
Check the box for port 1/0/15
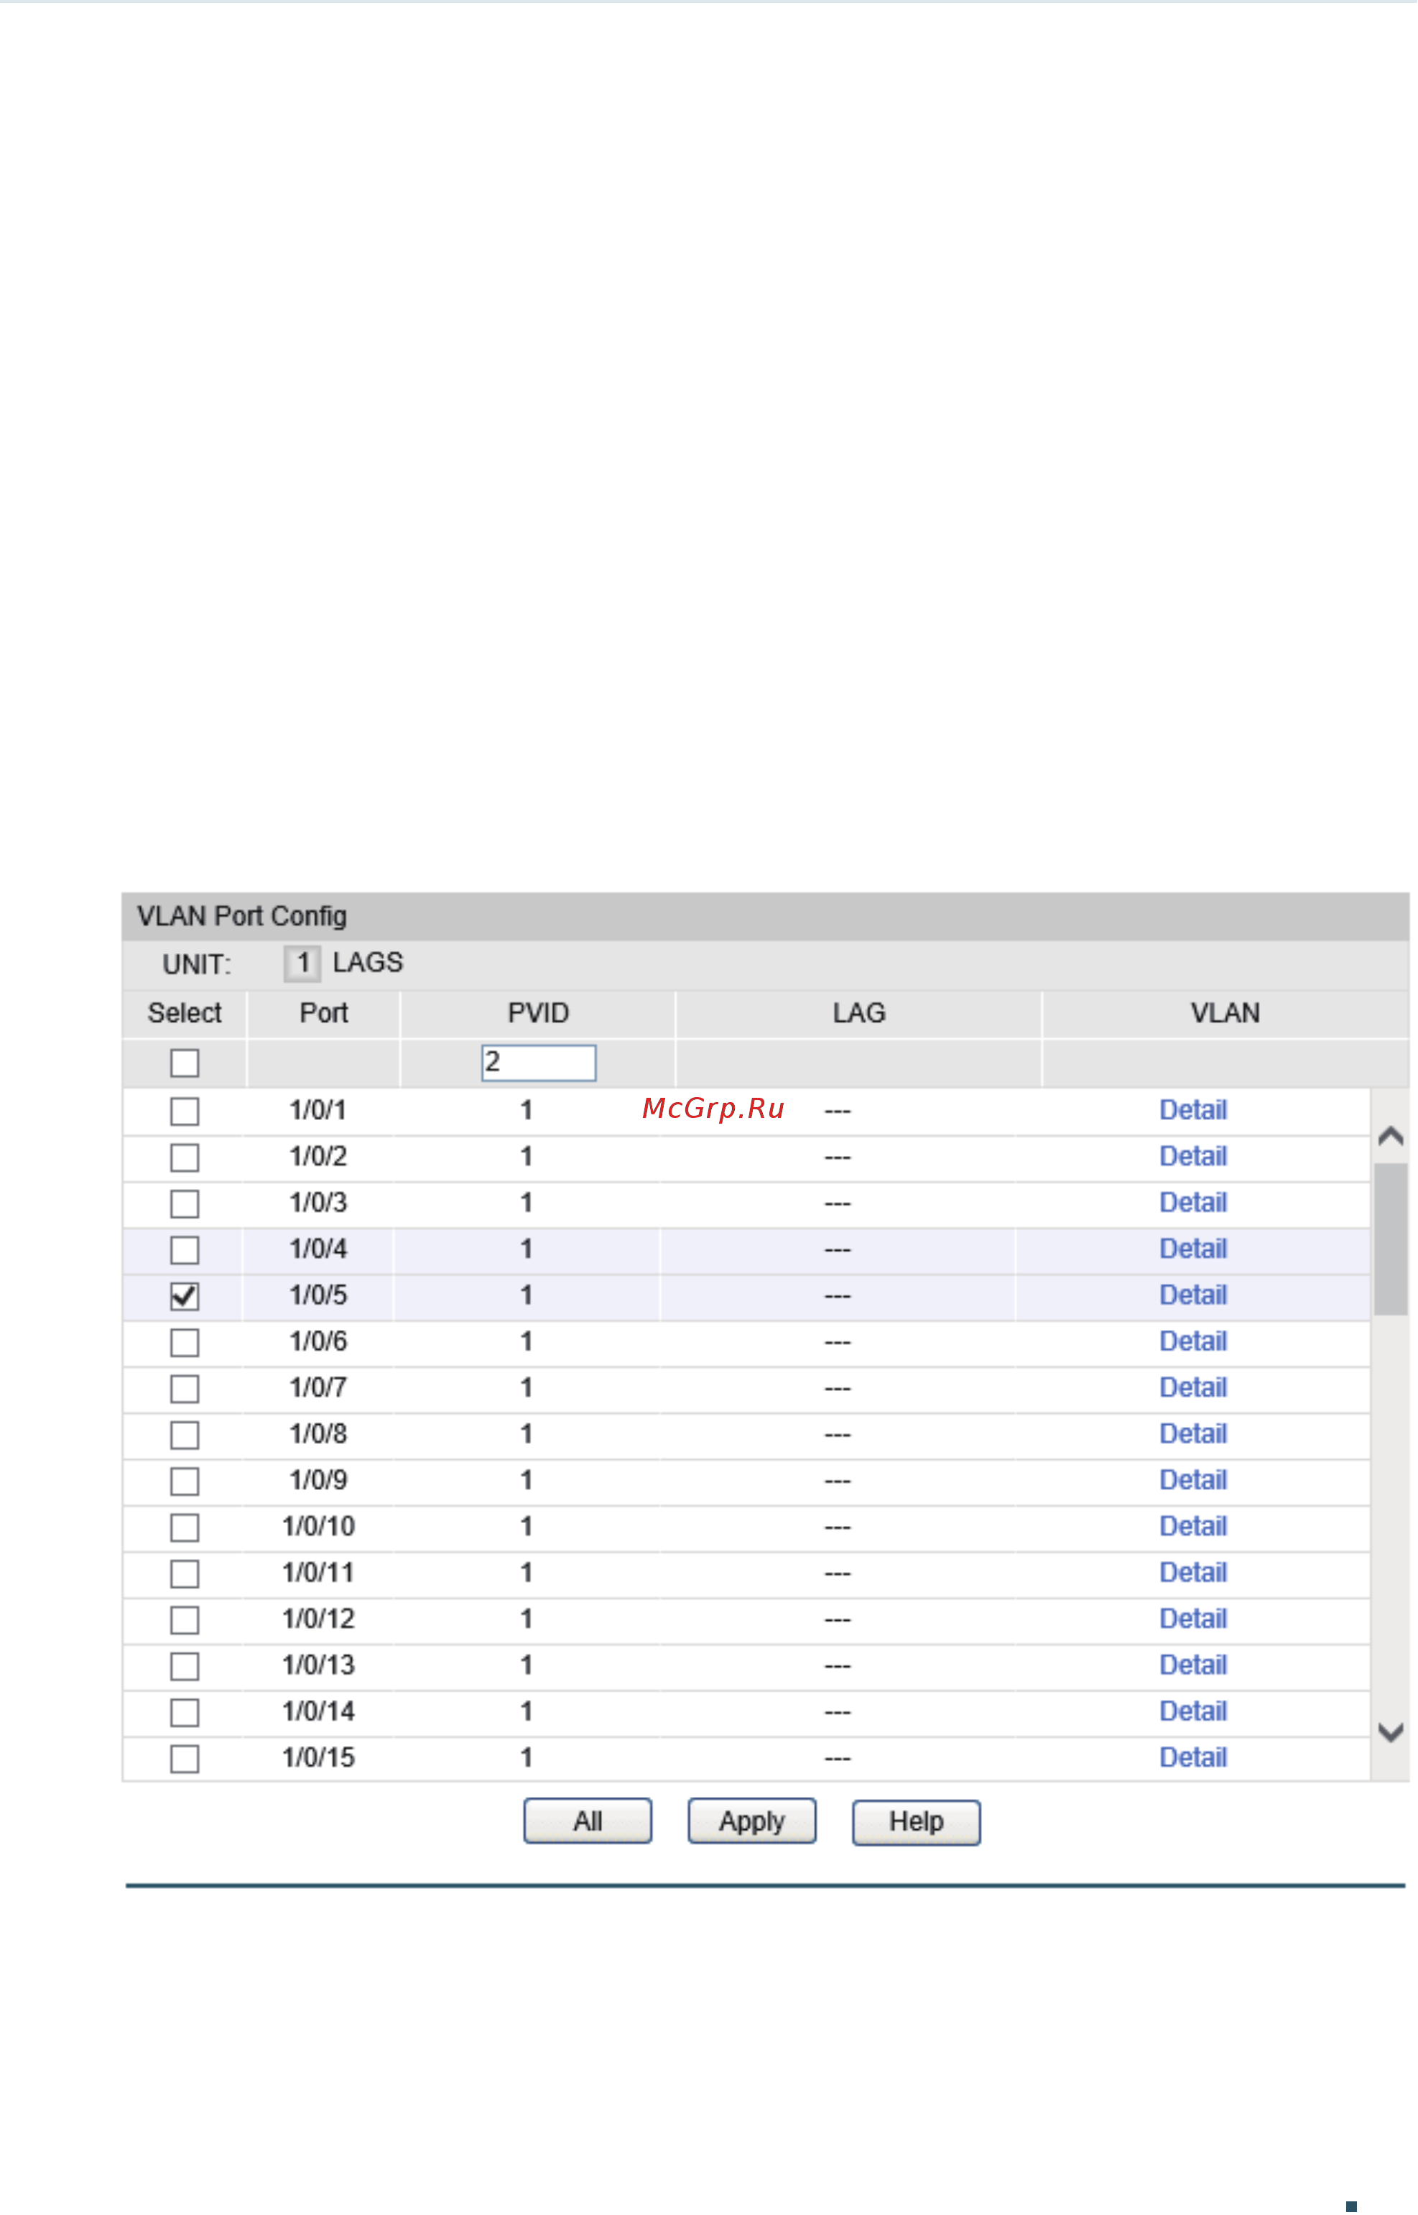[184, 1758]
